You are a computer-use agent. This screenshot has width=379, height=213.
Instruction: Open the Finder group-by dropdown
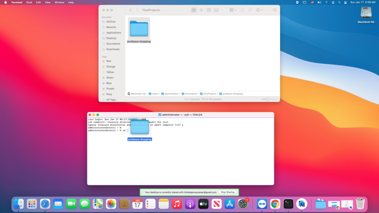(233, 10)
